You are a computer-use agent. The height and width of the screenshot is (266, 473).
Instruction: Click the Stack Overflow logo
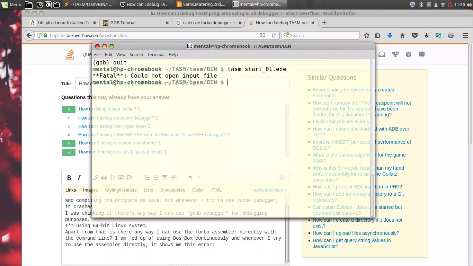point(70,54)
